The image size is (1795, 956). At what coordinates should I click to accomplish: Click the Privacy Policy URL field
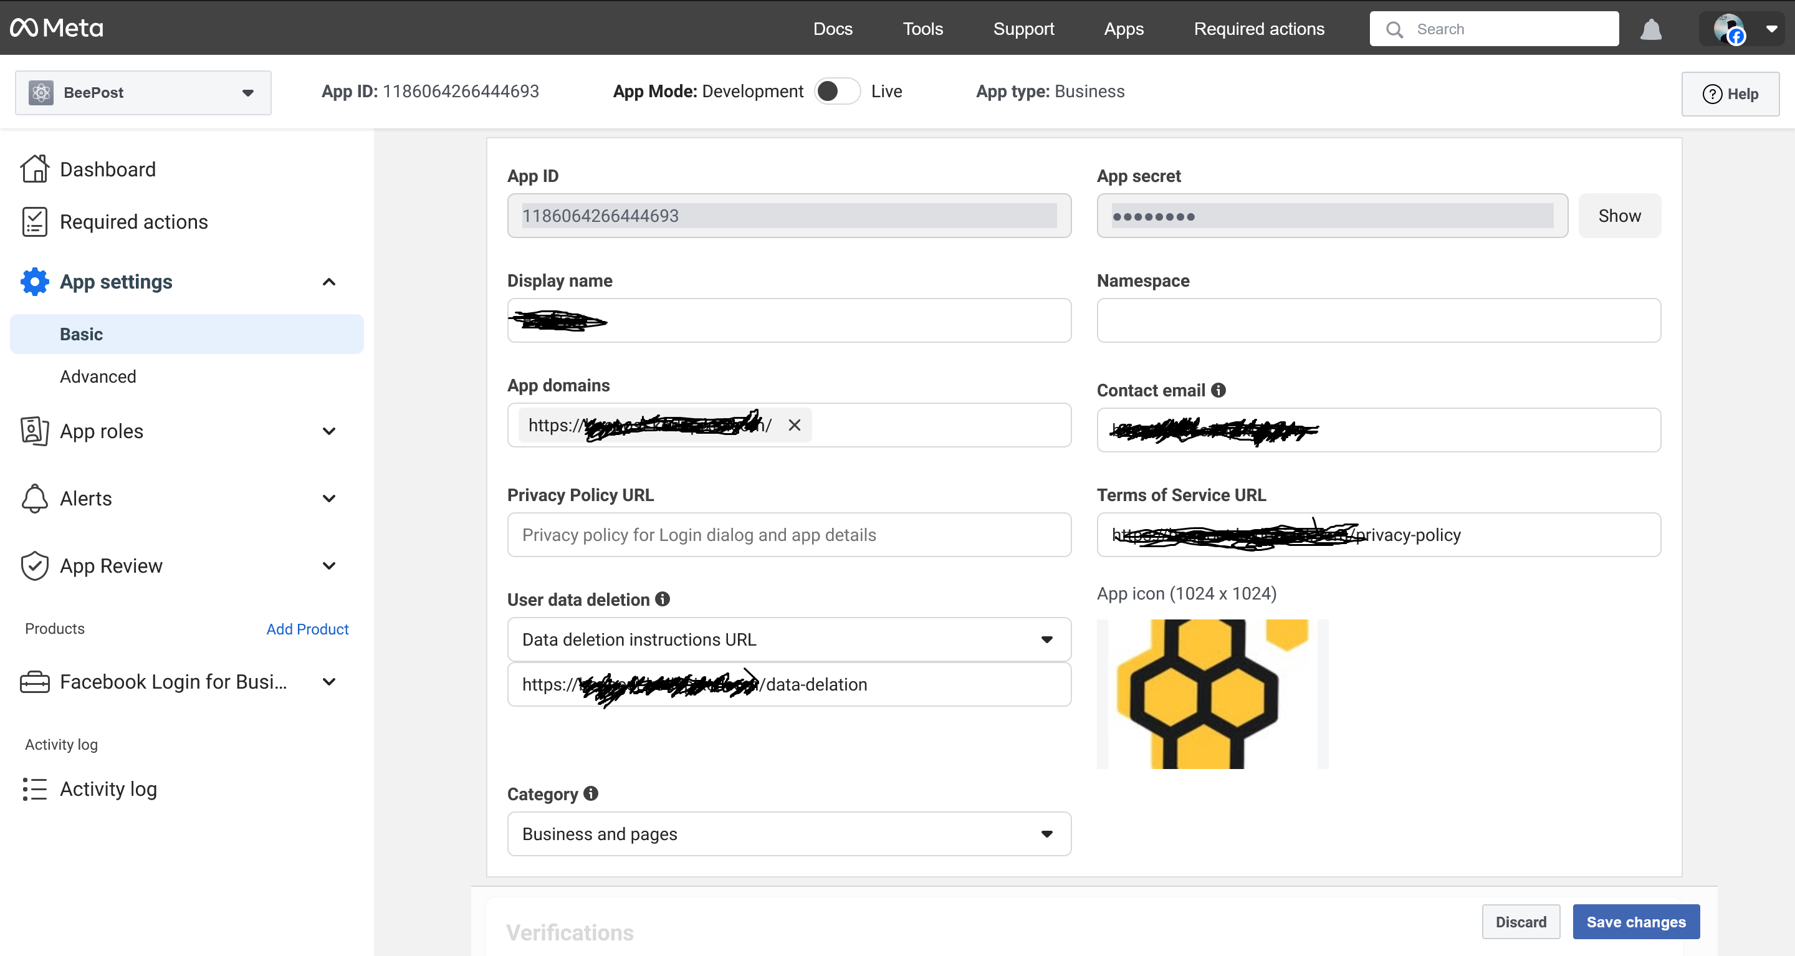click(x=789, y=535)
